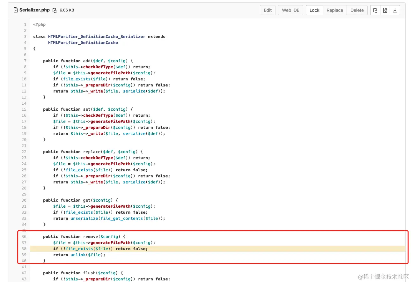Viewport: 411px width, 282px height.
Task: Lock the Serializer.php file
Action: point(314,10)
